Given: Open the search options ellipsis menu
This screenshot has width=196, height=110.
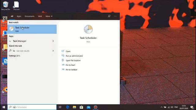Looking at the screenshot, I should 115,16.
